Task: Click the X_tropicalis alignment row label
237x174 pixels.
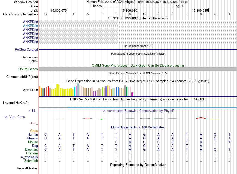Action: [x=29, y=157]
